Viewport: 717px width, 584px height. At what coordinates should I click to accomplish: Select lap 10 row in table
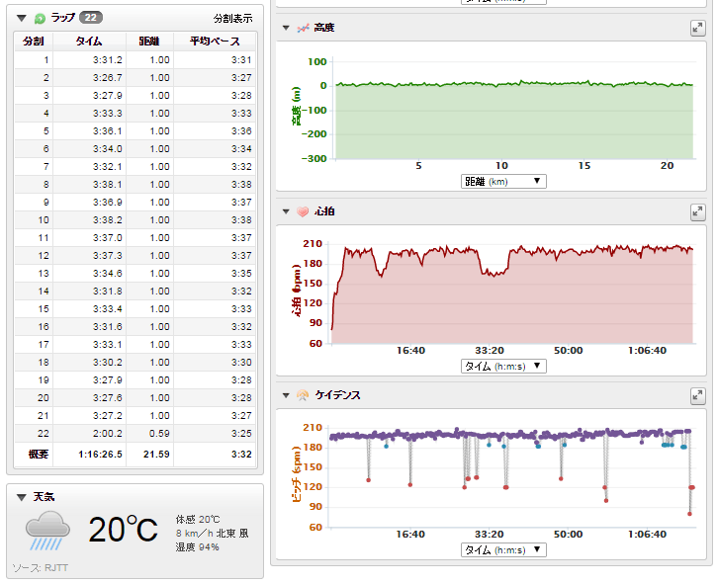134,220
